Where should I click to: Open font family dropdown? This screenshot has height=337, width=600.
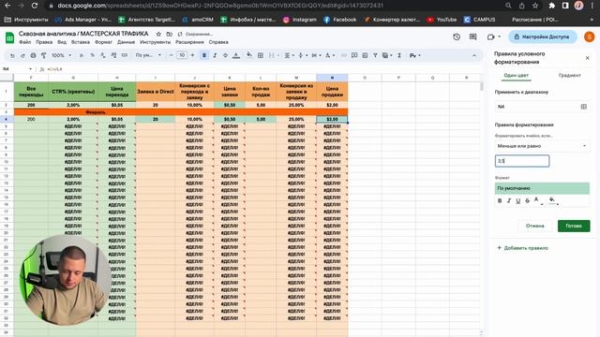click(x=148, y=55)
